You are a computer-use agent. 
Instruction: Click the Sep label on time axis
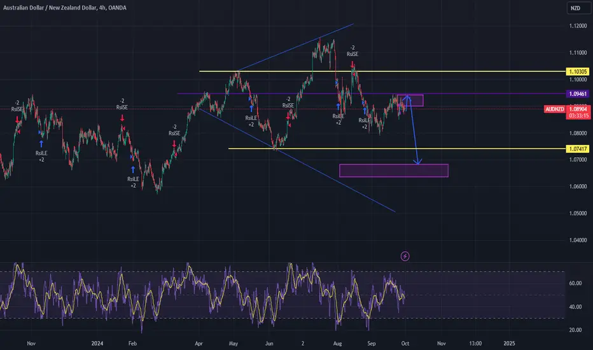pos(372,344)
